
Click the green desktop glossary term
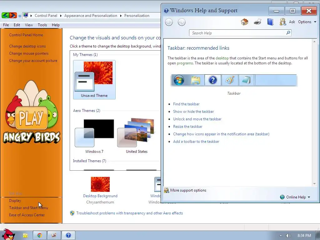click(222, 58)
